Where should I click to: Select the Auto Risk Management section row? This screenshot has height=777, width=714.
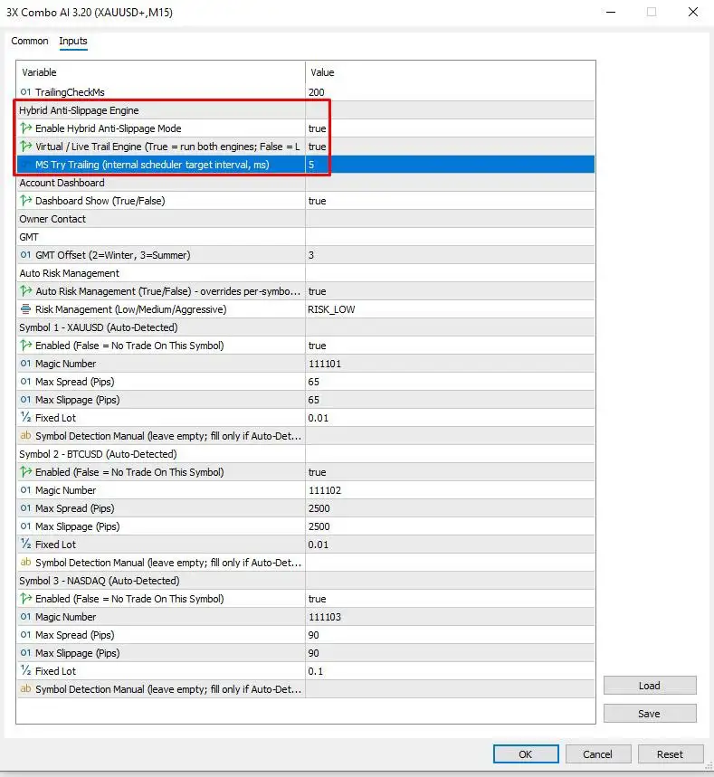click(306, 273)
